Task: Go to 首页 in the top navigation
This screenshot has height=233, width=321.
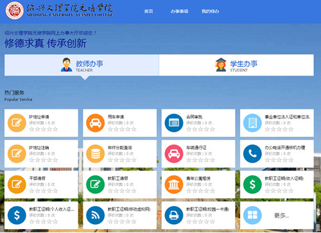Action: [148, 12]
